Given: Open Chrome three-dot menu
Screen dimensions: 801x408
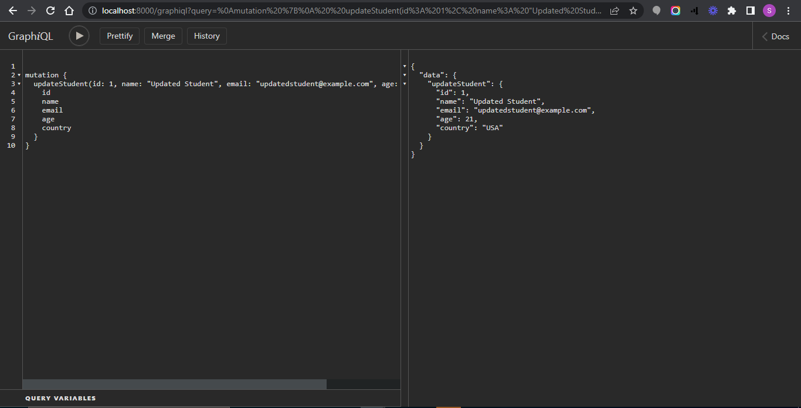Looking at the screenshot, I should point(788,11).
